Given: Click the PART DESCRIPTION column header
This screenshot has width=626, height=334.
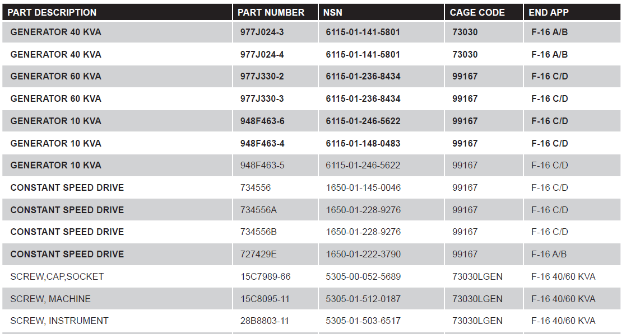Looking at the screenshot, I should [52, 12].
